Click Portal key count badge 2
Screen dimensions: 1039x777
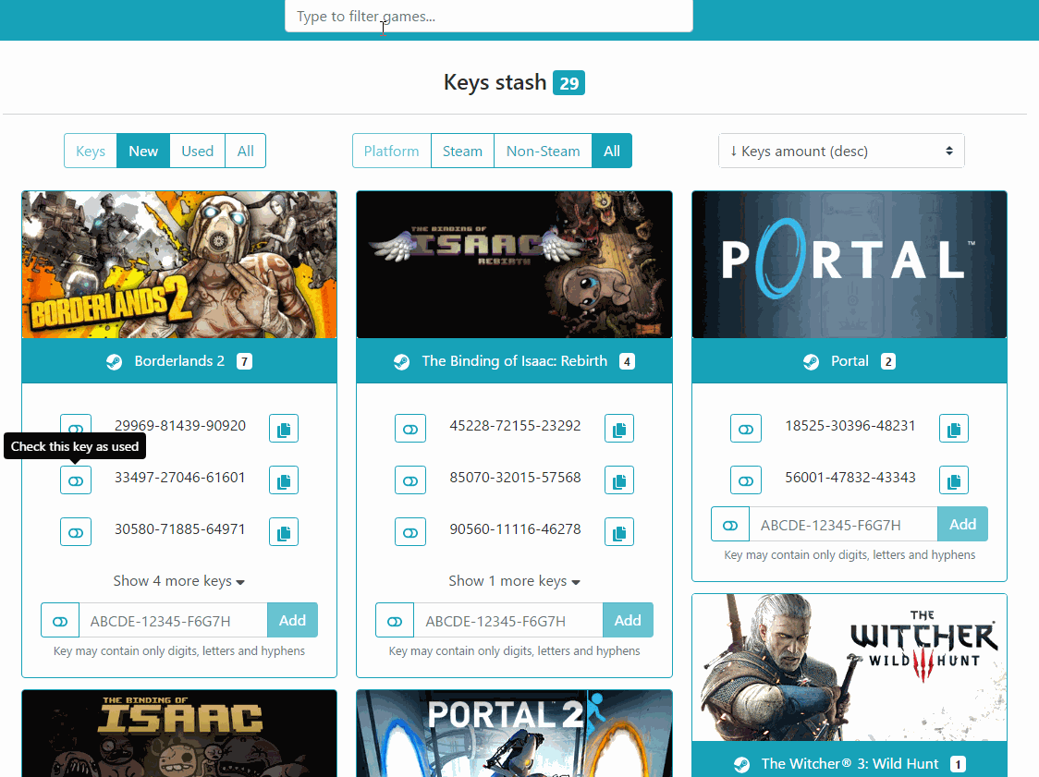888,361
